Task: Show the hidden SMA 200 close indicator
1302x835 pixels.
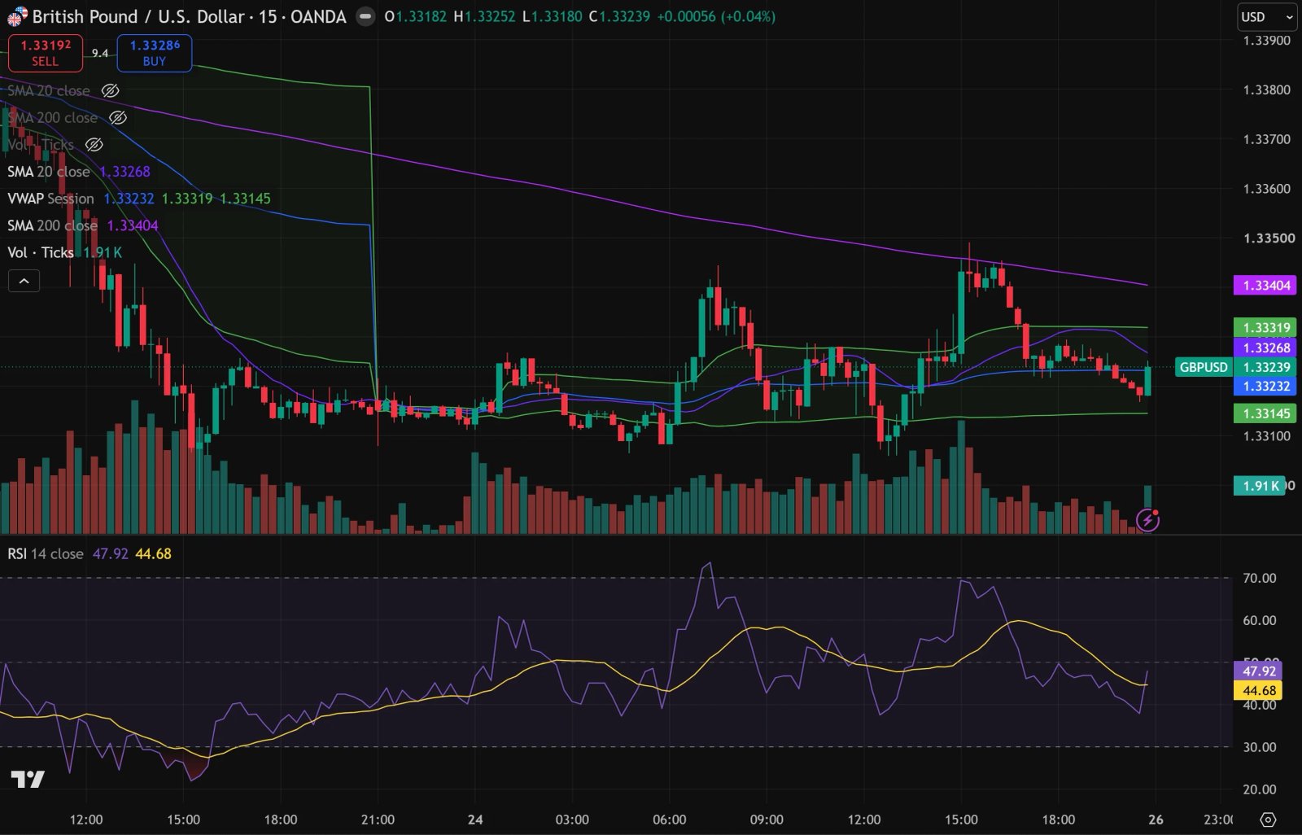Action: pyautogui.click(x=118, y=118)
